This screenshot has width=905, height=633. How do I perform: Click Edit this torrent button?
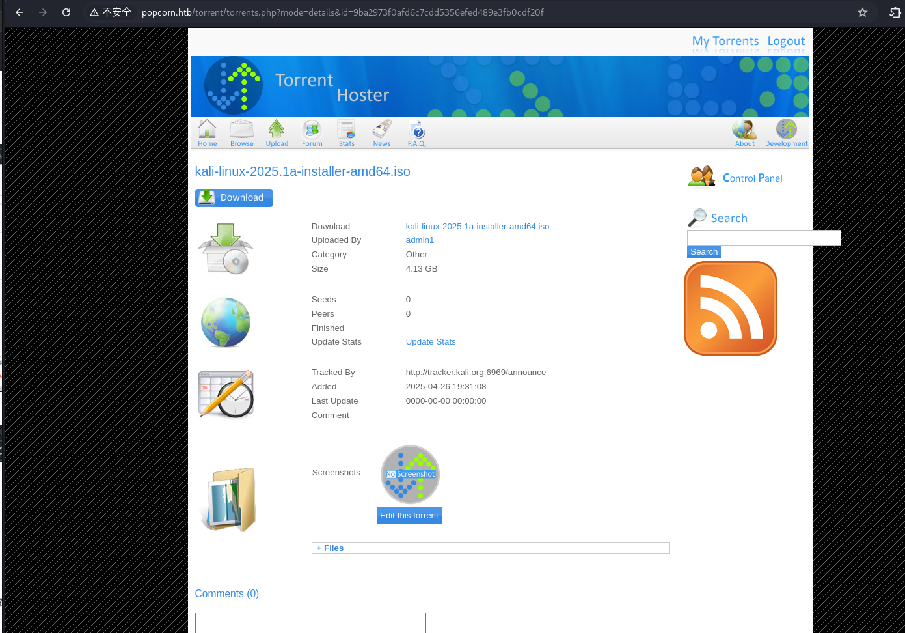tap(409, 515)
